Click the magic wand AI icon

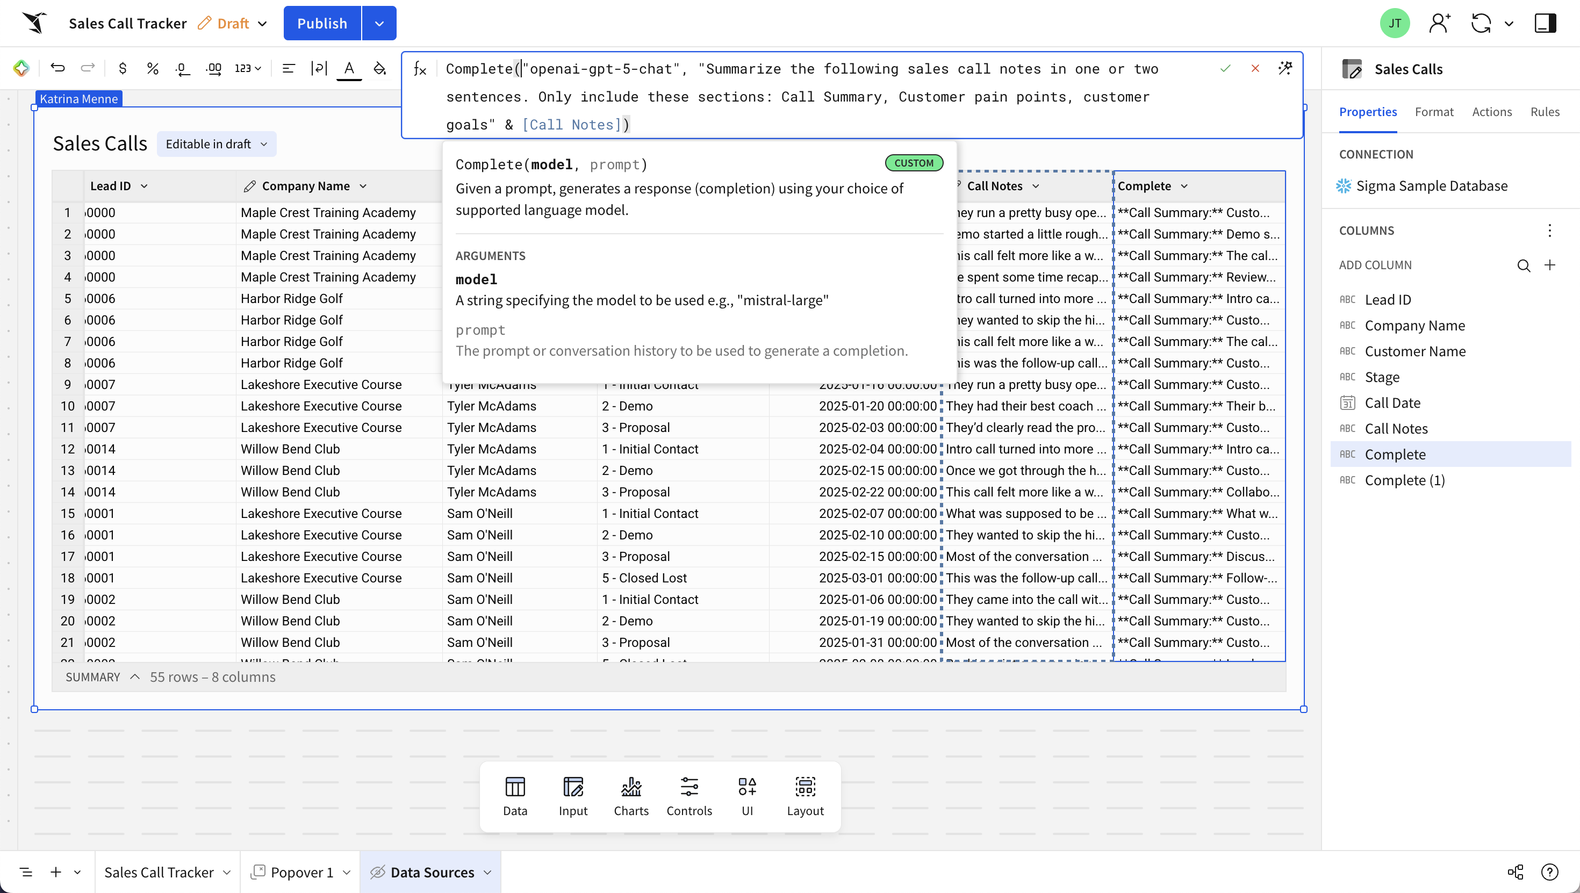pos(1285,68)
